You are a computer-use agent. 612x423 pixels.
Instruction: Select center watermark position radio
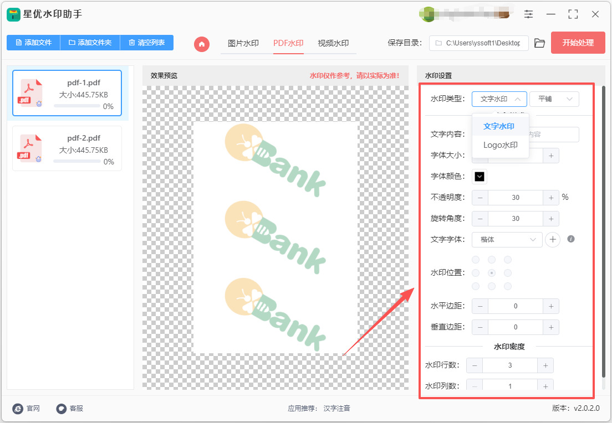(x=492, y=273)
